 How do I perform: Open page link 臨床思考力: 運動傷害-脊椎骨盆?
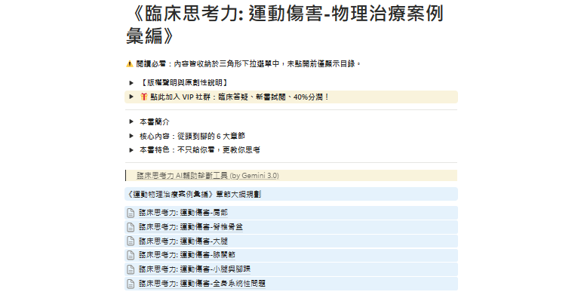click(x=191, y=227)
